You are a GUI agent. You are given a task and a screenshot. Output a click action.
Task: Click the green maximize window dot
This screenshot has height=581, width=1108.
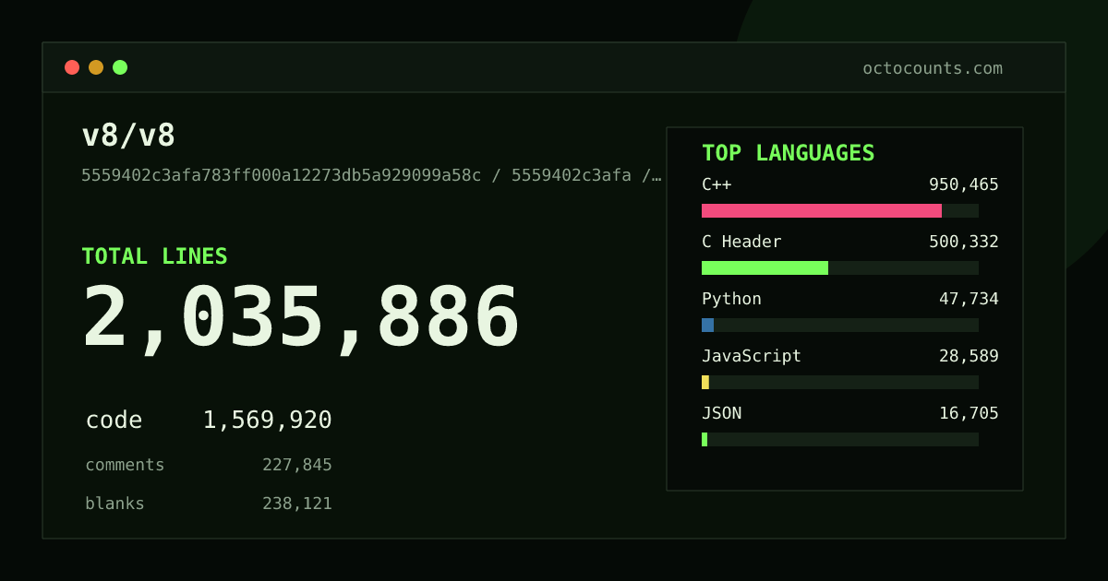click(x=120, y=67)
